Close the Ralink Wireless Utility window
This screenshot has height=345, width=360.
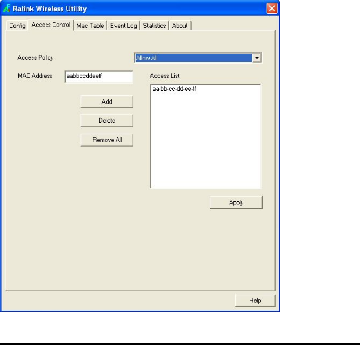click(272, 9)
